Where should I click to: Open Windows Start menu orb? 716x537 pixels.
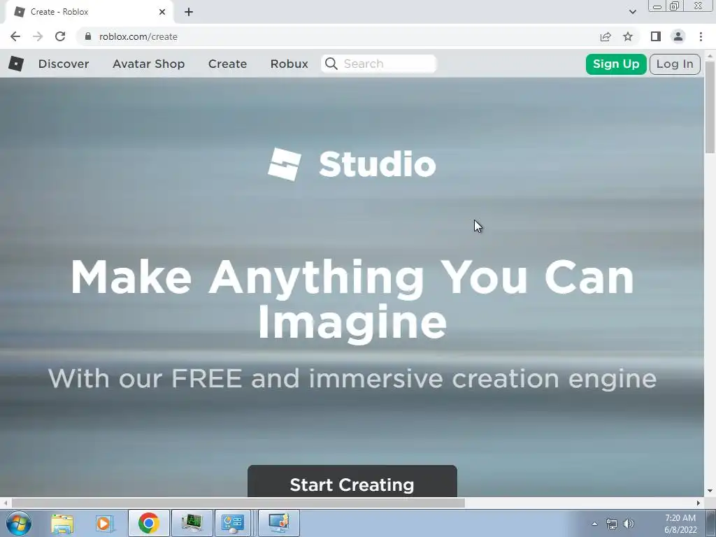(19, 523)
